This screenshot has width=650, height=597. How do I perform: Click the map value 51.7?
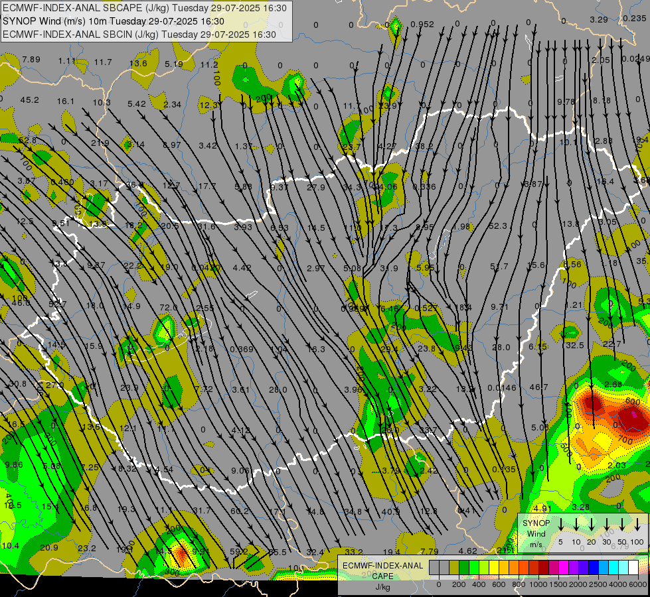499,267
